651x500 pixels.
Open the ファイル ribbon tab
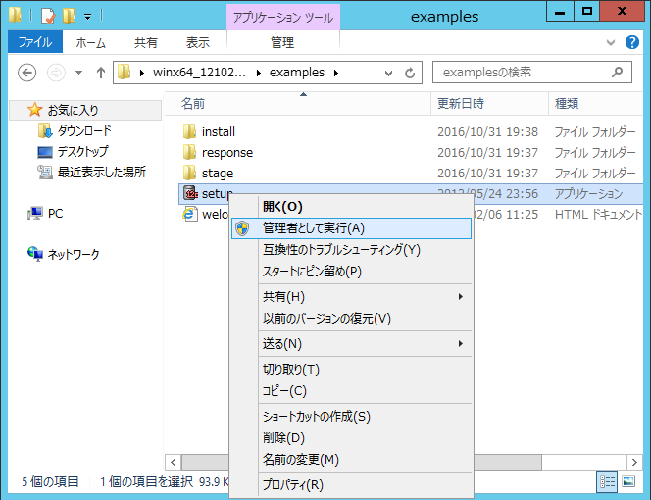[35, 42]
